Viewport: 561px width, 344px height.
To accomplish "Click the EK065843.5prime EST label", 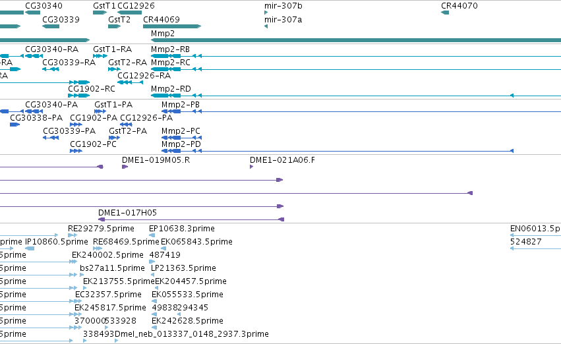I will tap(197, 242).
